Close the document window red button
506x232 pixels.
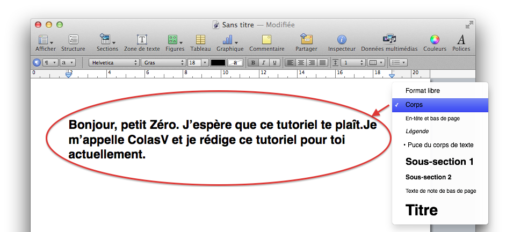(38, 25)
